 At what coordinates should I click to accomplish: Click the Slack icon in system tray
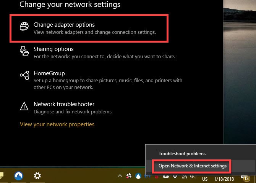pos(129,176)
